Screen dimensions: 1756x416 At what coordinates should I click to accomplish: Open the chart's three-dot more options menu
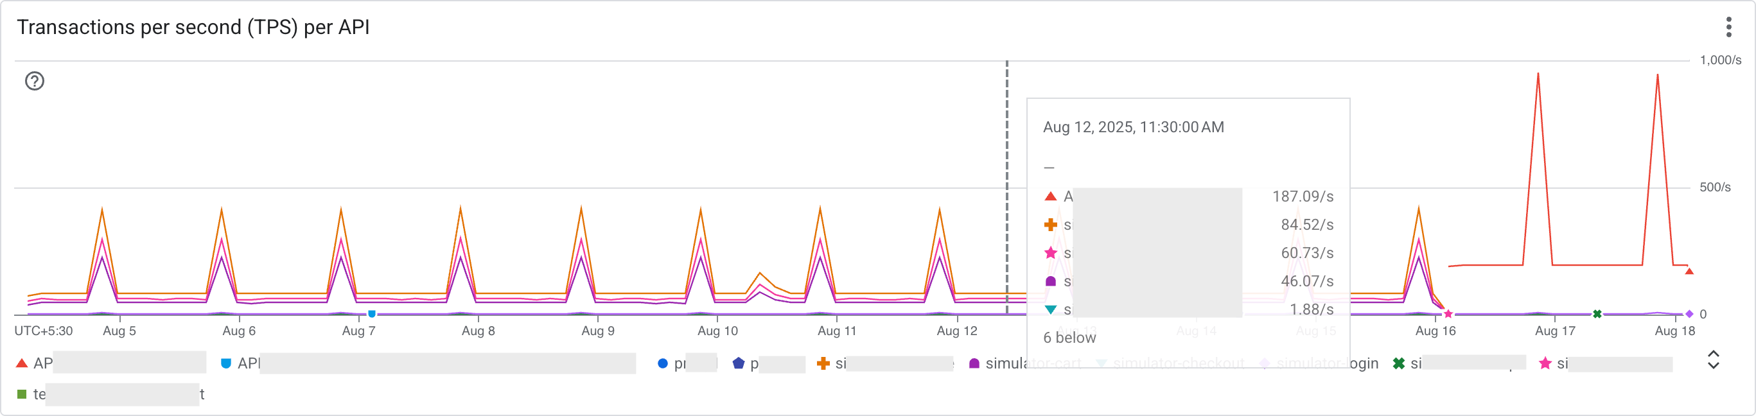coord(1728,27)
